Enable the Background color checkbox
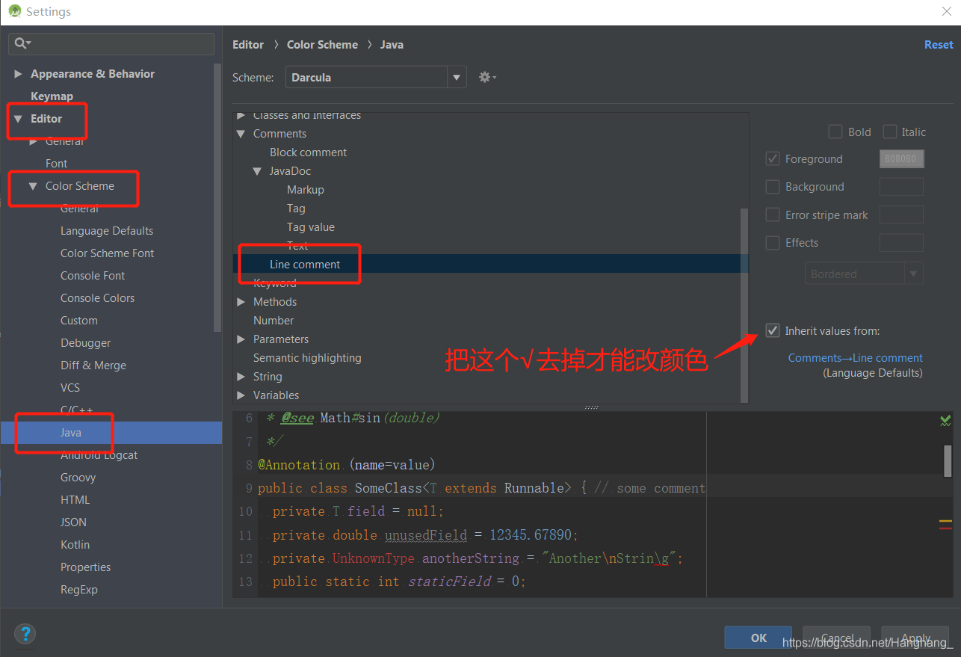The height and width of the screenshot is (657, 961). click(773, 187)
